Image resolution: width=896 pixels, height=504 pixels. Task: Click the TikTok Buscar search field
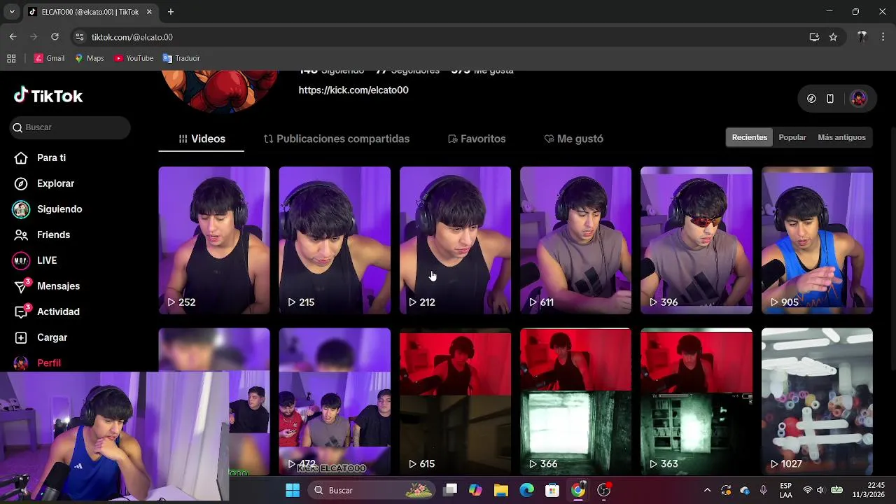point(70,127)
